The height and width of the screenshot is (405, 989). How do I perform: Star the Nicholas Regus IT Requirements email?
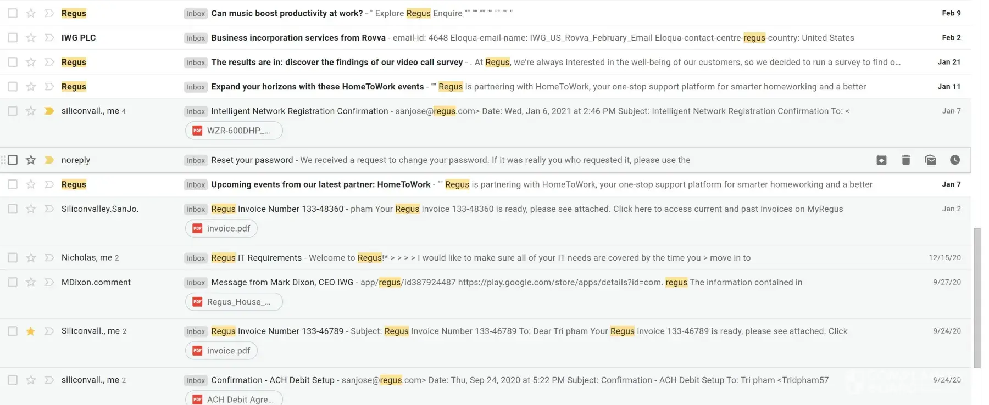(x=31, y=258)
